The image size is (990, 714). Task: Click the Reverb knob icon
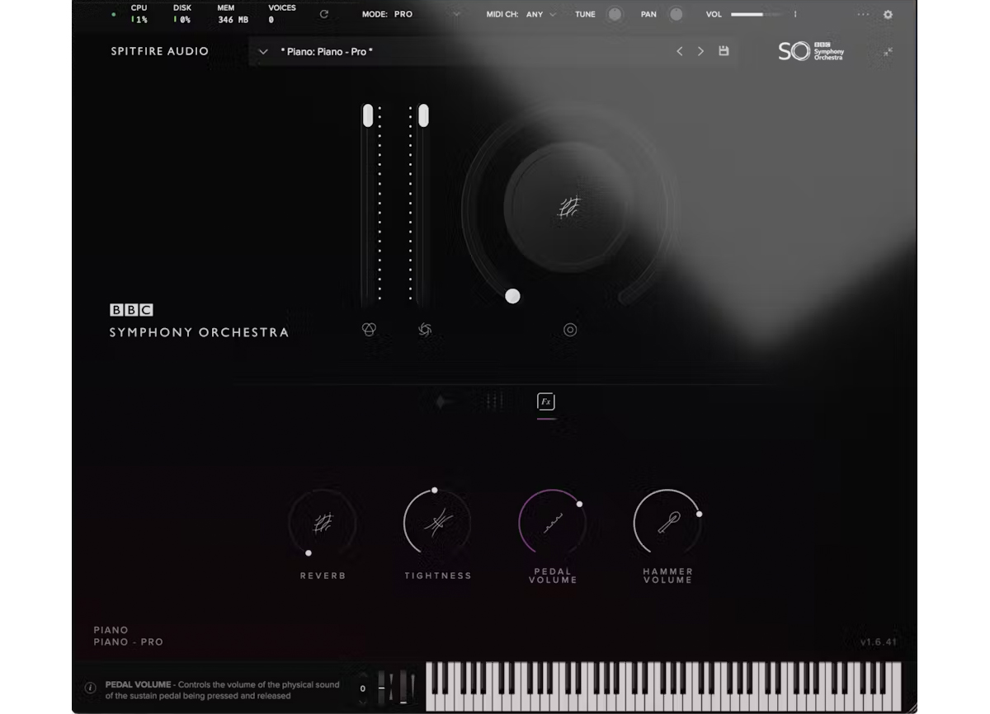click(323, 523)
